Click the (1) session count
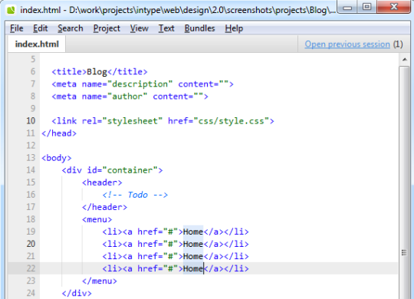 click(x=398, y=44)
